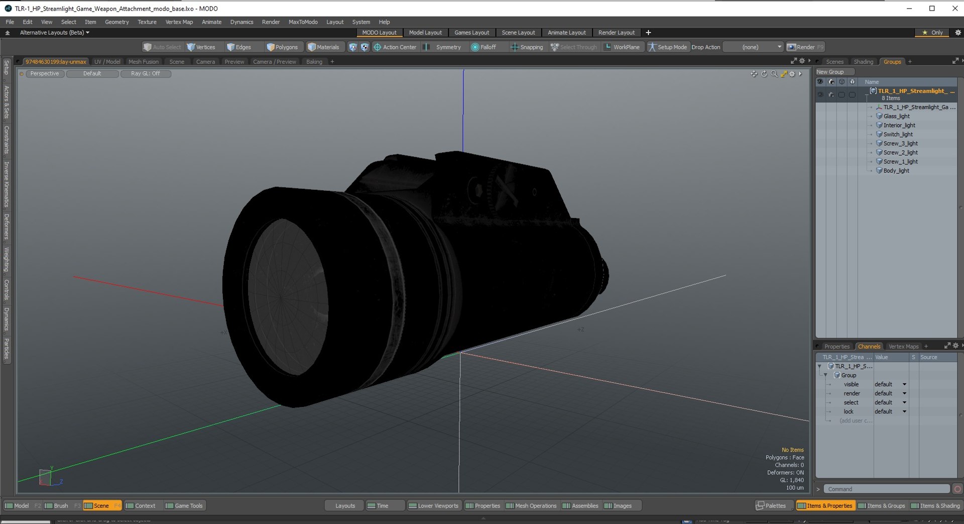This screenshot has width=964, height=524.
Task: Click the Game Tools button
Action: 184,505
